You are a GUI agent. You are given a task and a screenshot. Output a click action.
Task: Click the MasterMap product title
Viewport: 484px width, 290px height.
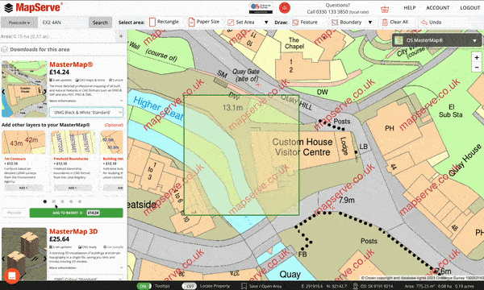(71, 64)
